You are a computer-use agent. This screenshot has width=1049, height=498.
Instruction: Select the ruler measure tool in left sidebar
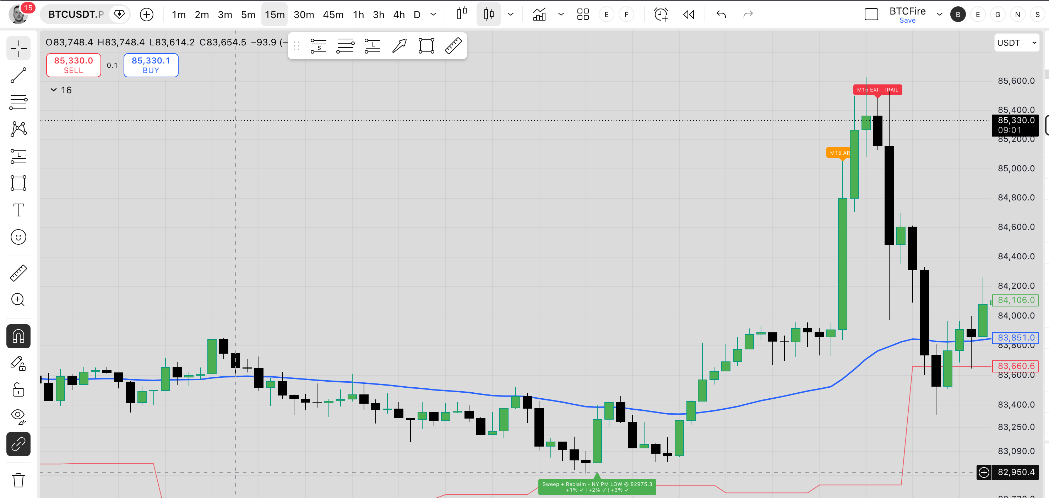coord(18,273)
